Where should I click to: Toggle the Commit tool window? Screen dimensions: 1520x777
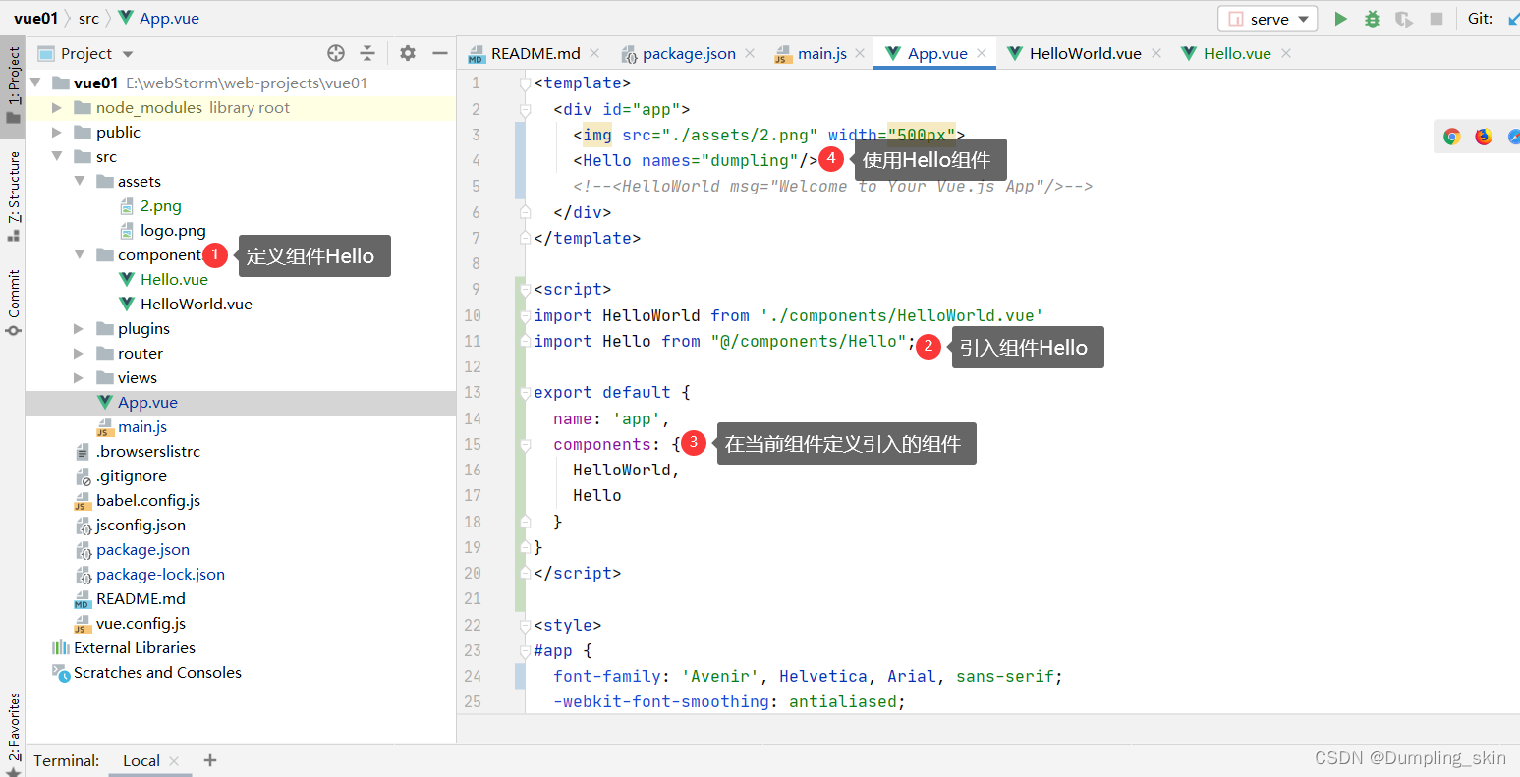[13, 302]
